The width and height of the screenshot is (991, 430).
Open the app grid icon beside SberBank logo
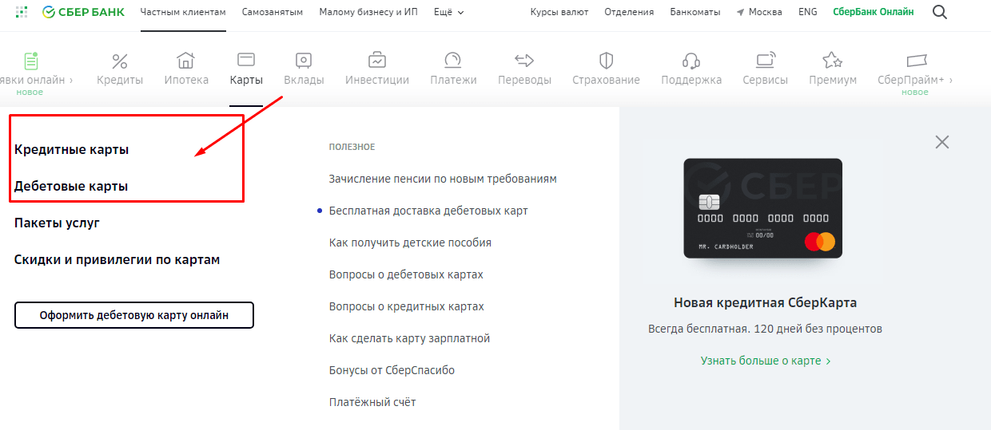(22, 12)
